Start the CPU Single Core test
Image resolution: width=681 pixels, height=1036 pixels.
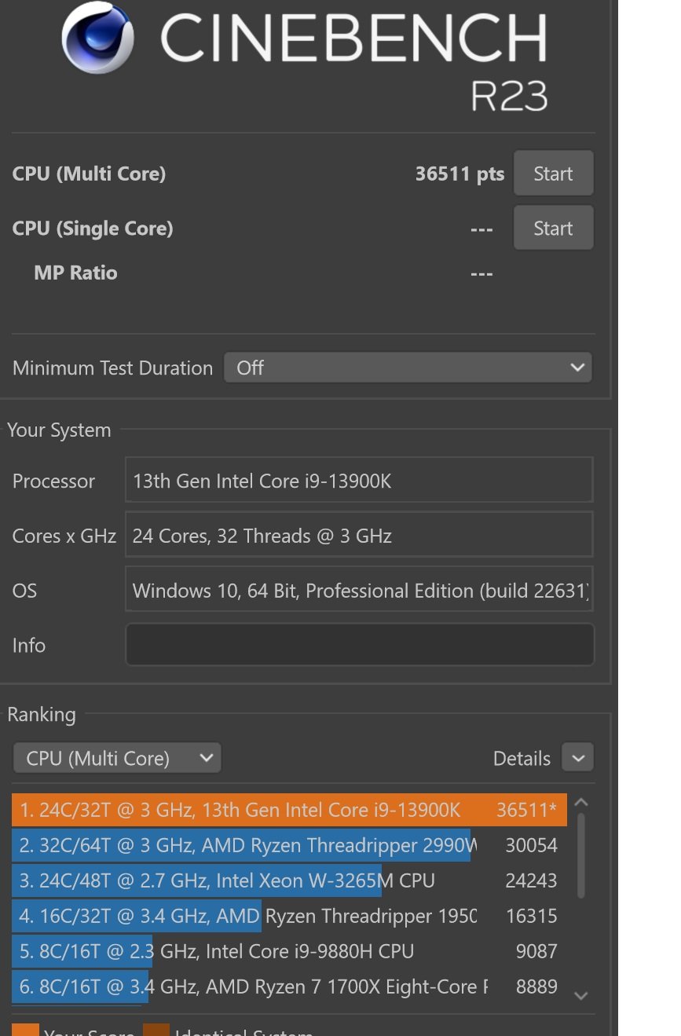[553, 228]
